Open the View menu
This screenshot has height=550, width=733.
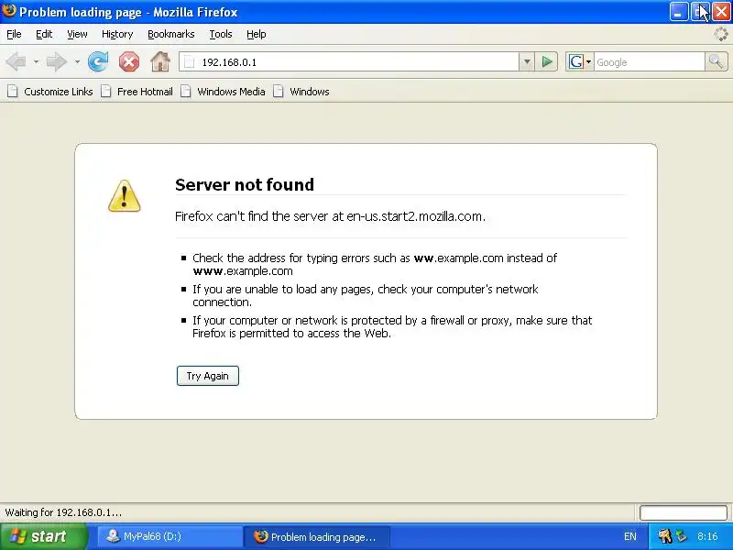pos(77,34)
